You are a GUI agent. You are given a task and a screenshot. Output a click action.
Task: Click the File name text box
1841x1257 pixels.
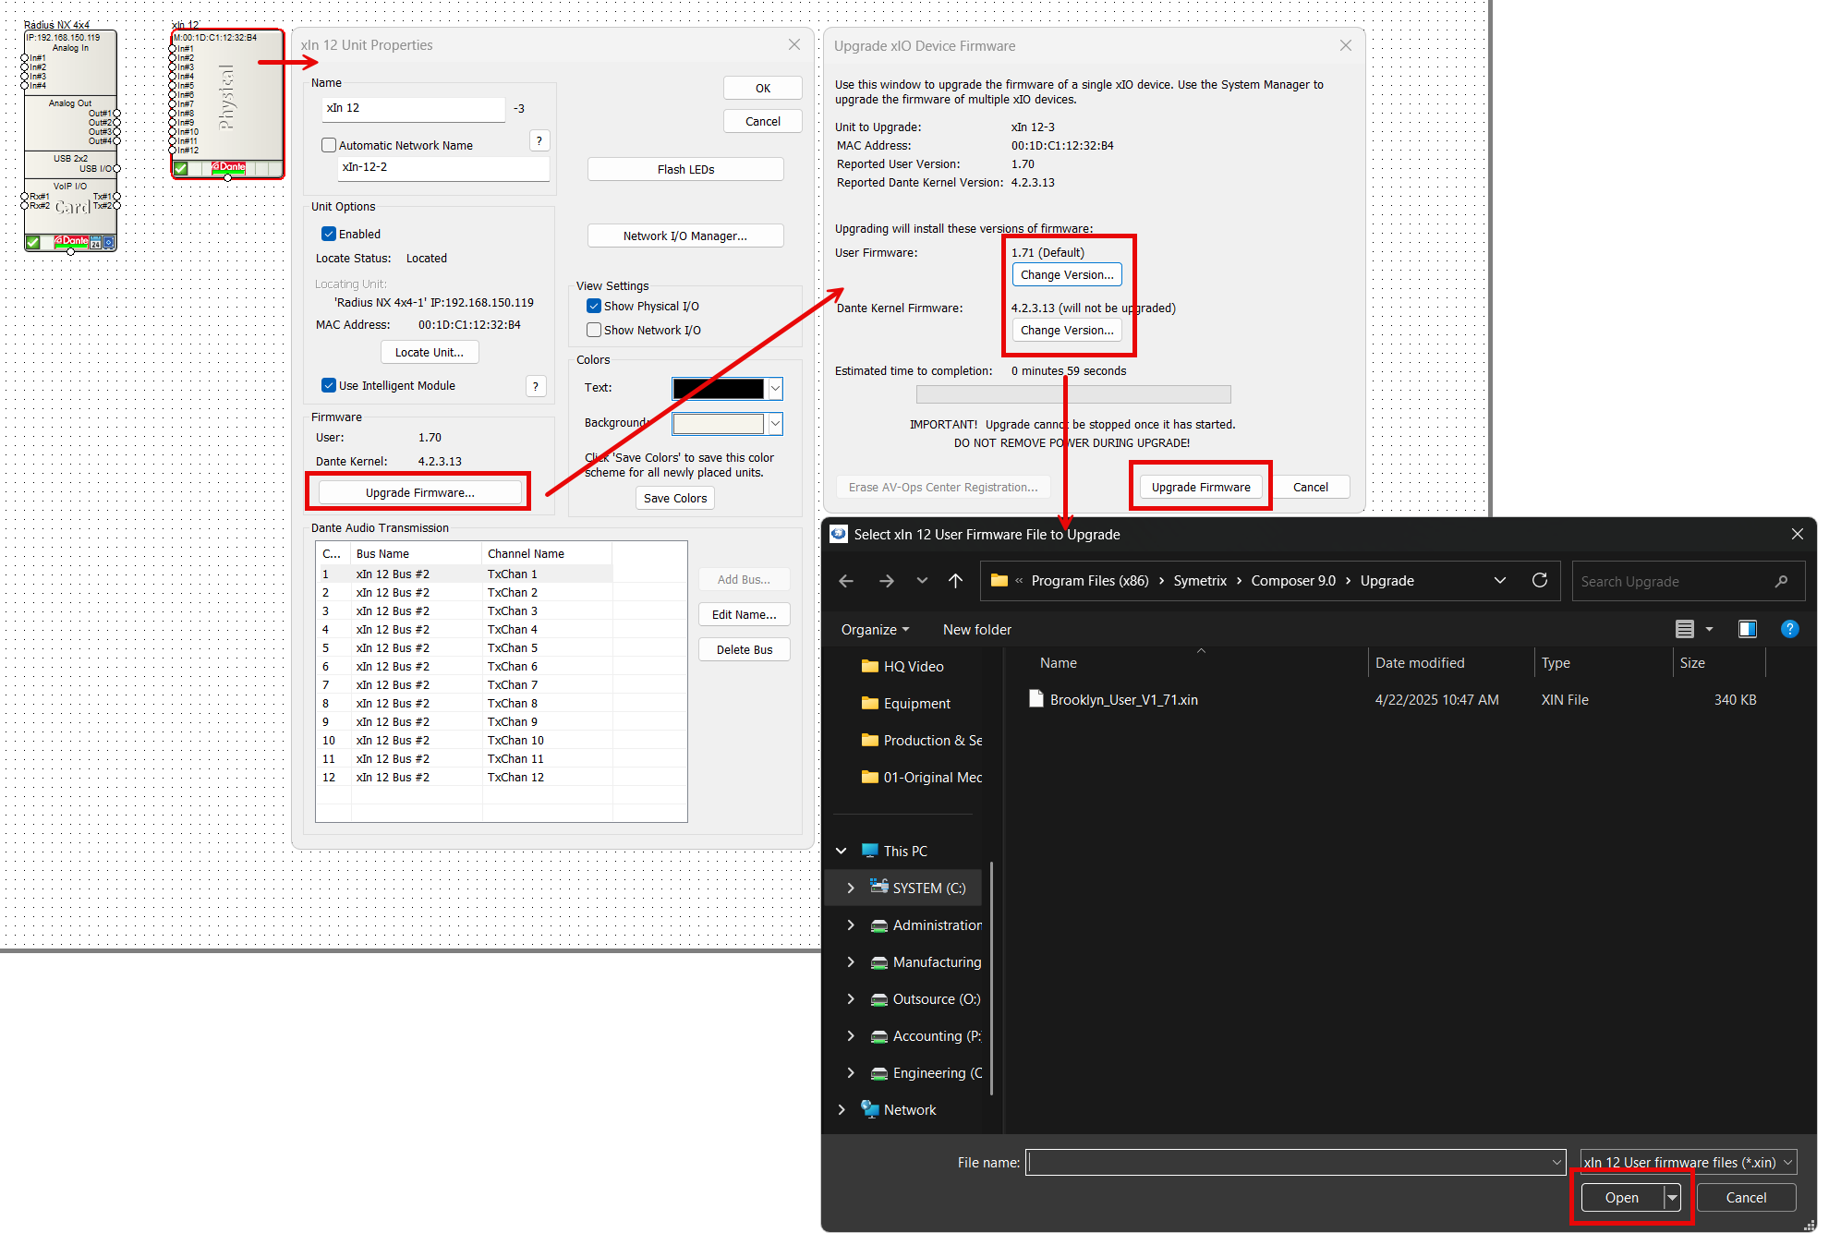pos(1295,1163)
